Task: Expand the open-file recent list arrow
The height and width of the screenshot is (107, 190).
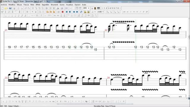Action: 8,8
